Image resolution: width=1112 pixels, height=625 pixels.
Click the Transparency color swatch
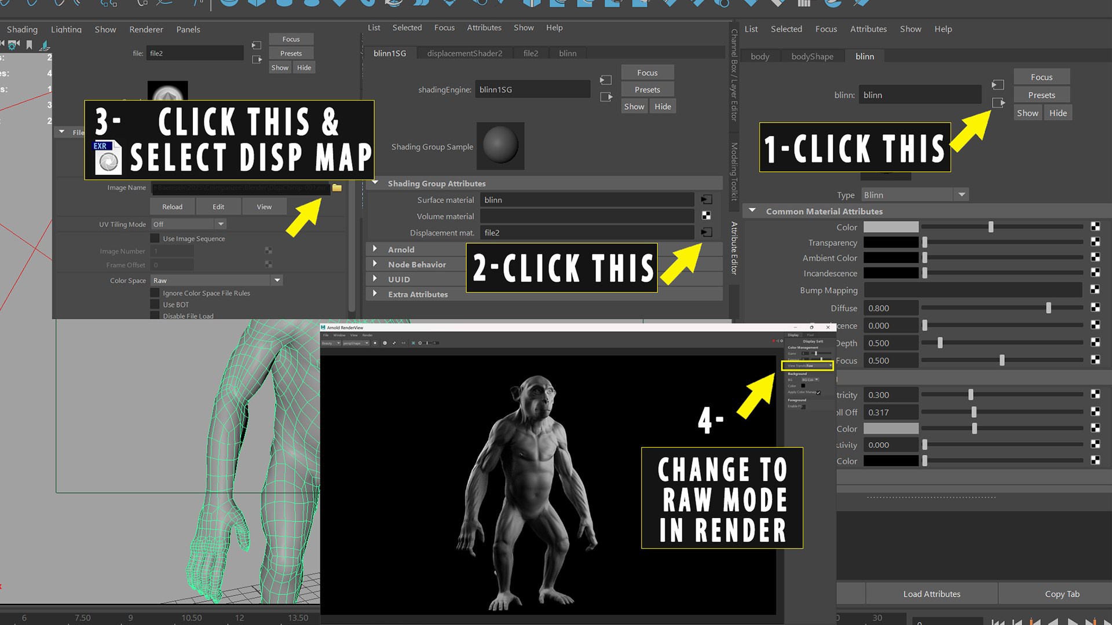click(x=891, y=242)
